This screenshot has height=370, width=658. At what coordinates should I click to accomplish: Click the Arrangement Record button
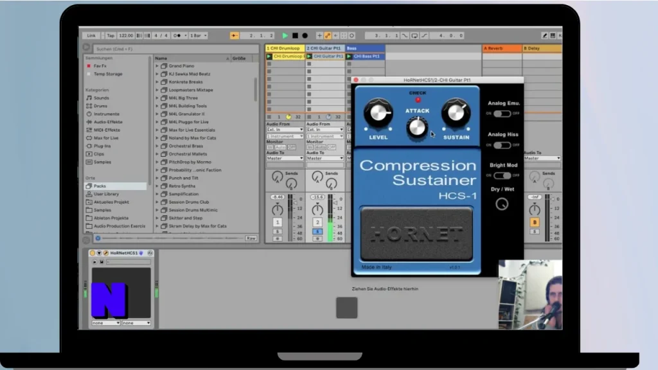pos(305,36)
